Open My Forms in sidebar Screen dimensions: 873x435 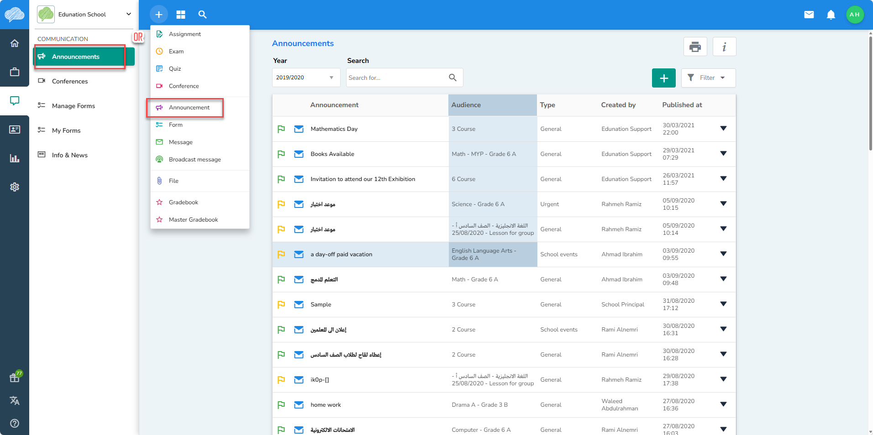tap(84, 130)
